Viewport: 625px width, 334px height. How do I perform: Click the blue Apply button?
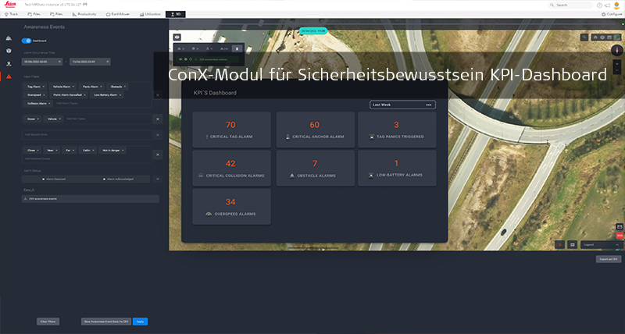click(x=140, y=321)
